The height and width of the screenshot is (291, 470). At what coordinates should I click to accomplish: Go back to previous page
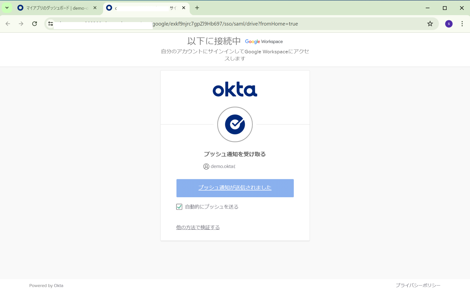[x=8, y=24]
